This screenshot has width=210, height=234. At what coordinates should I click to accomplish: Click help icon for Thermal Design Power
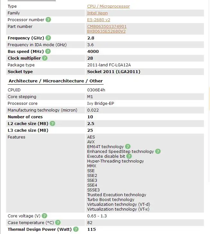pyautogui.click(x=76, y=229)
